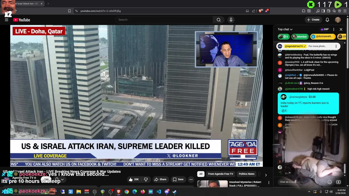Bookmark the page from the address bar
349x196 pixels.
[x=69, y=11]
